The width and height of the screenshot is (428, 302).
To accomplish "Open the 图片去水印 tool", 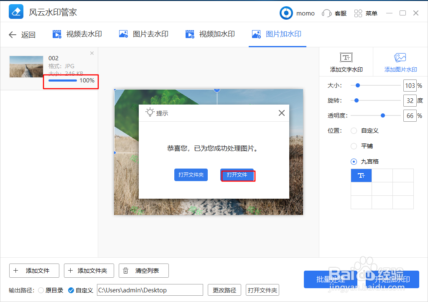I will pyautogui.click(x=143, y=35).
